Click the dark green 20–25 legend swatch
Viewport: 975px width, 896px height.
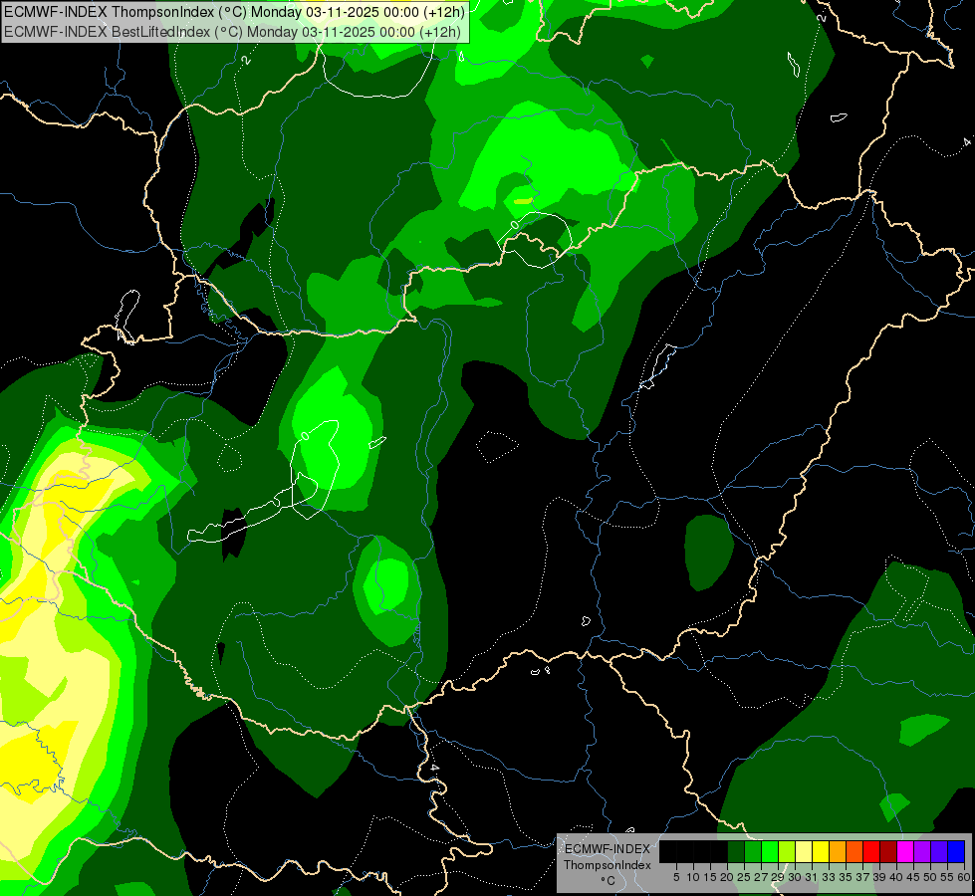point(736,851)
